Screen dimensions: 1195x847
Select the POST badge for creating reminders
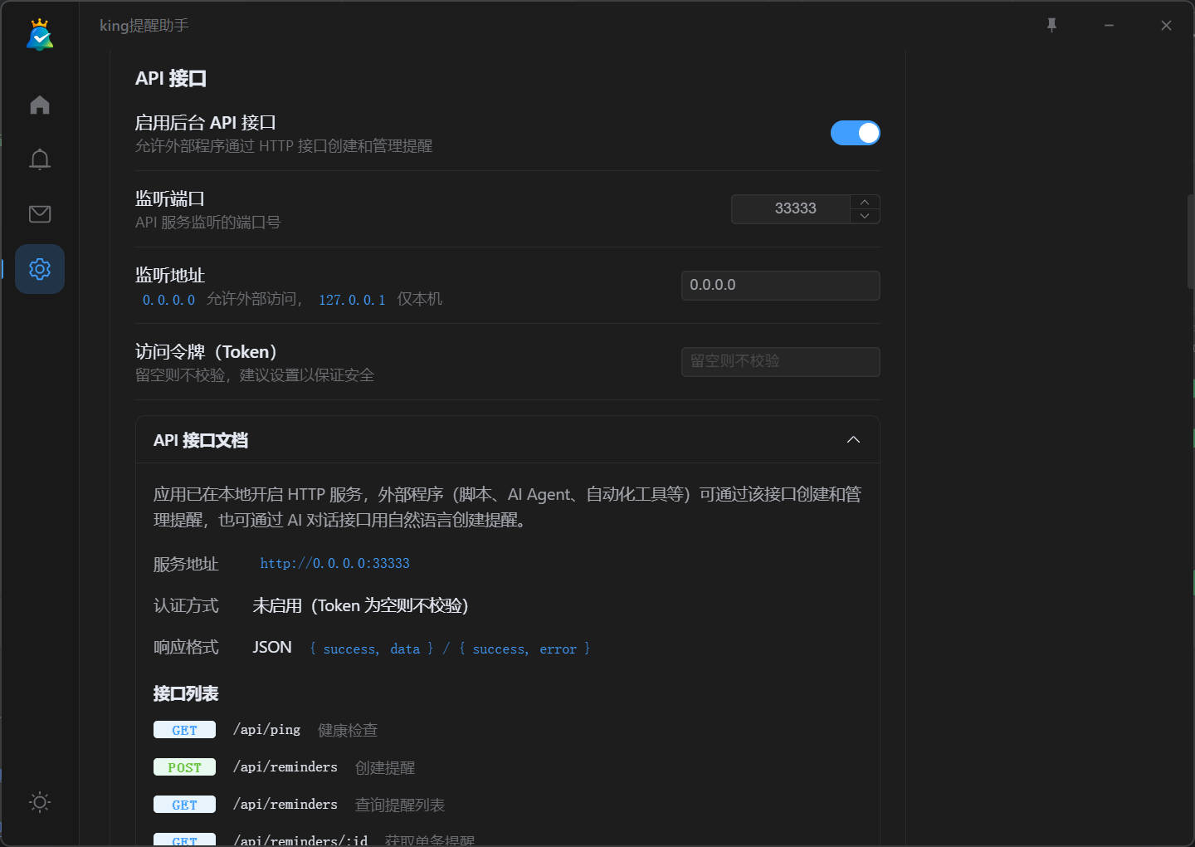point(184,766)
